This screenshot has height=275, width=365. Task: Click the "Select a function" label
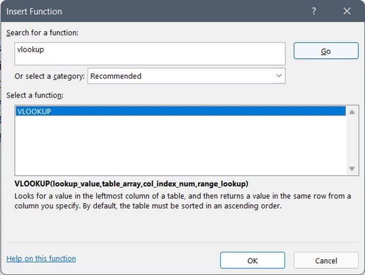(34, 95)
